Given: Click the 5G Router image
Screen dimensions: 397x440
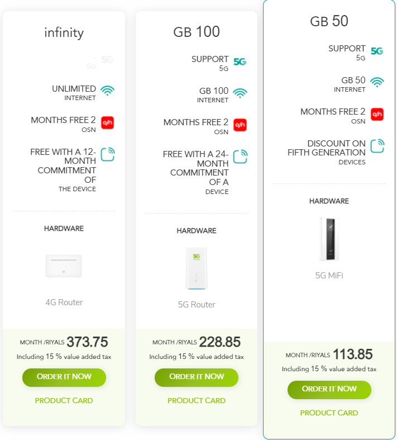Looking at the screenshot, I should [196, 269].
